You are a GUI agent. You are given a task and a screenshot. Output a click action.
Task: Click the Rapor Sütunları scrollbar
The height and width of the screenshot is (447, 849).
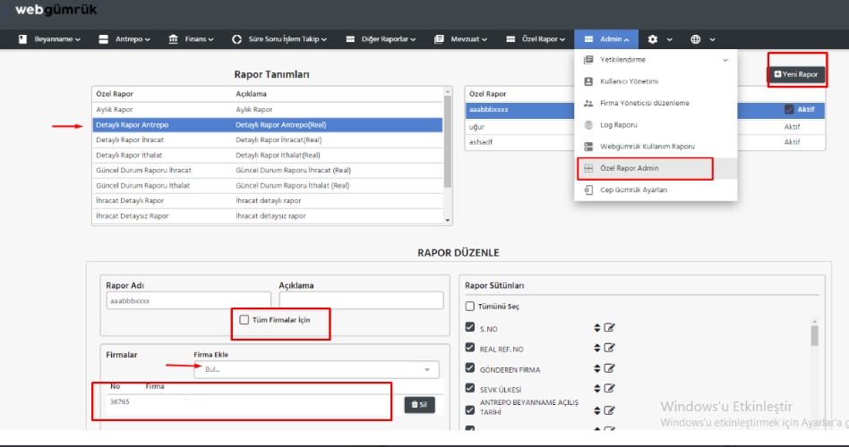tap(814, 335)
